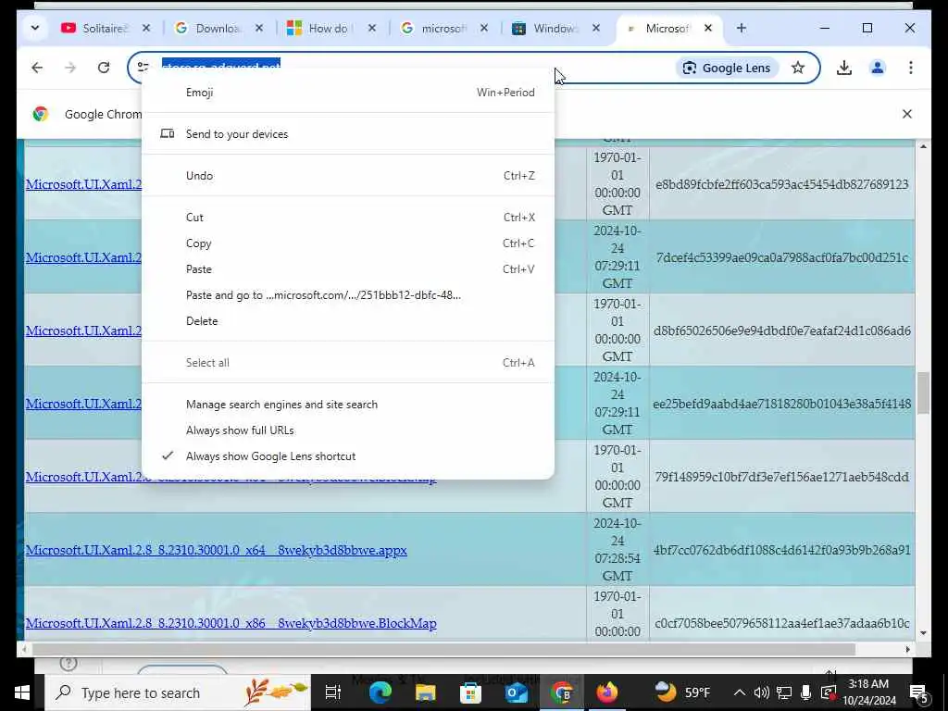Dismiss the Google Chrome info bar
948x711 pixels.
[x=907, y=114]
